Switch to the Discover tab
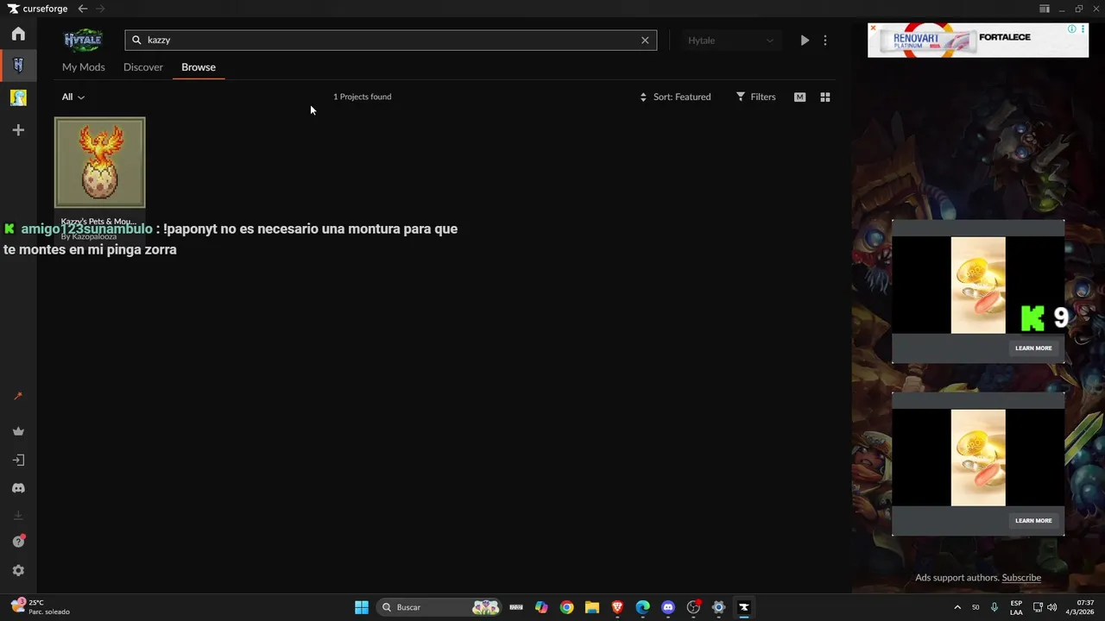Image resolution: width=1105 pixels, height=621 pixels. tap(143, 67)
